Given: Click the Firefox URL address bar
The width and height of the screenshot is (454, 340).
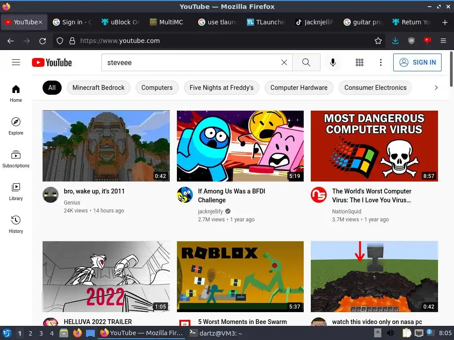Looking at the screenshot, I should pyautogui.click(x=220, y=41).
